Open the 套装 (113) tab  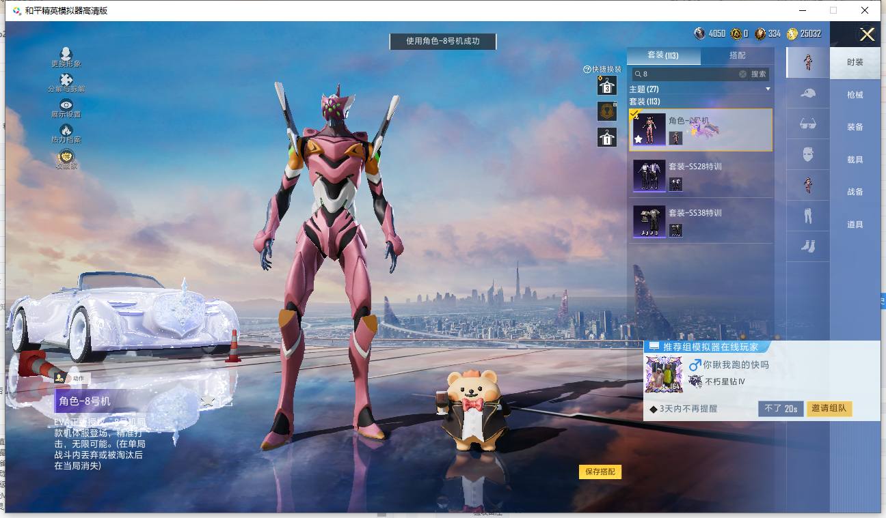(663, 55)
